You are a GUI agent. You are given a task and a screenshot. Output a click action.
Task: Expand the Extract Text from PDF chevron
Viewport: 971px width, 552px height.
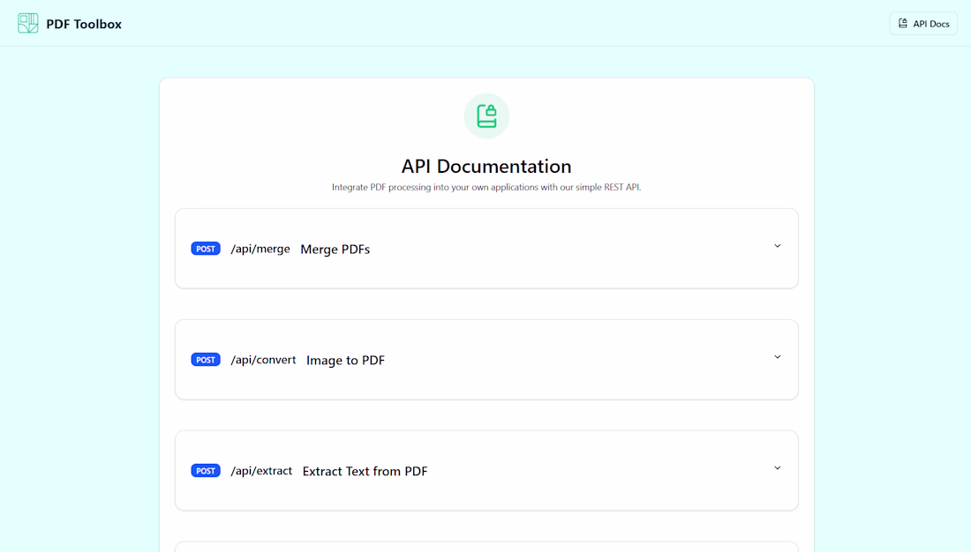[777, 468]
